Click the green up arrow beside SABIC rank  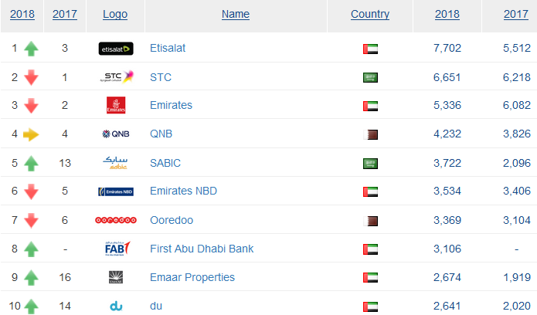click(31, 164)
